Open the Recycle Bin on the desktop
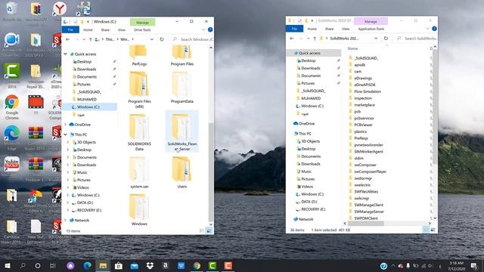484x272 pixels. pos(12,11)
